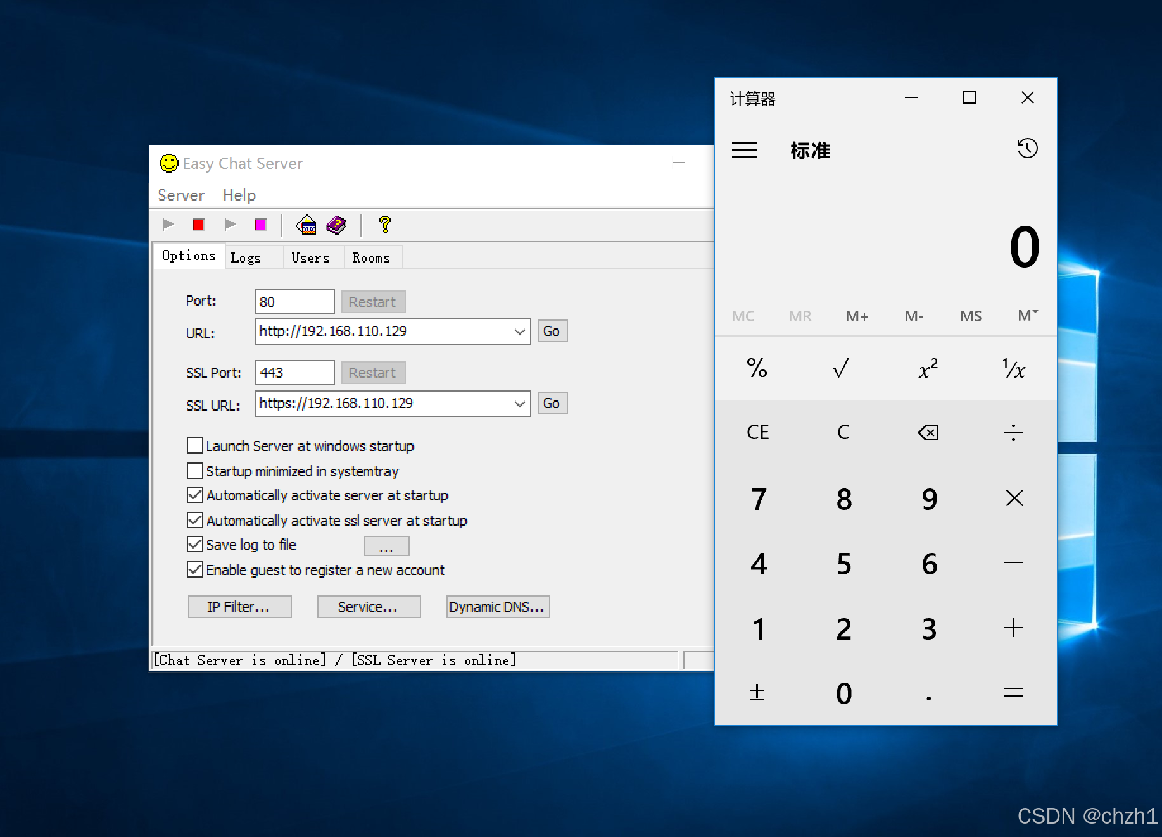Screen dimensions: 1162x837
Task: Click the second gray start SSL arrow icon
Action: click(230, 225)
